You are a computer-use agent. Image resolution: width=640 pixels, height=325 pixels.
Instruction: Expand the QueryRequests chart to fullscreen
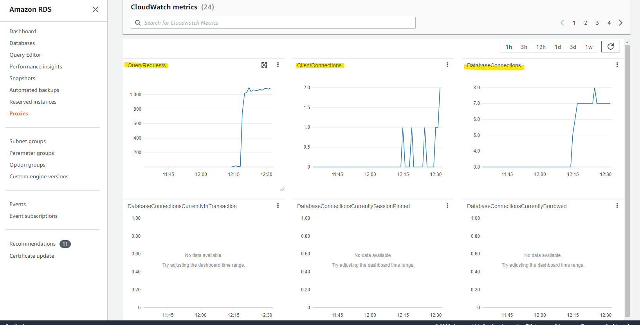click(264, 65)
